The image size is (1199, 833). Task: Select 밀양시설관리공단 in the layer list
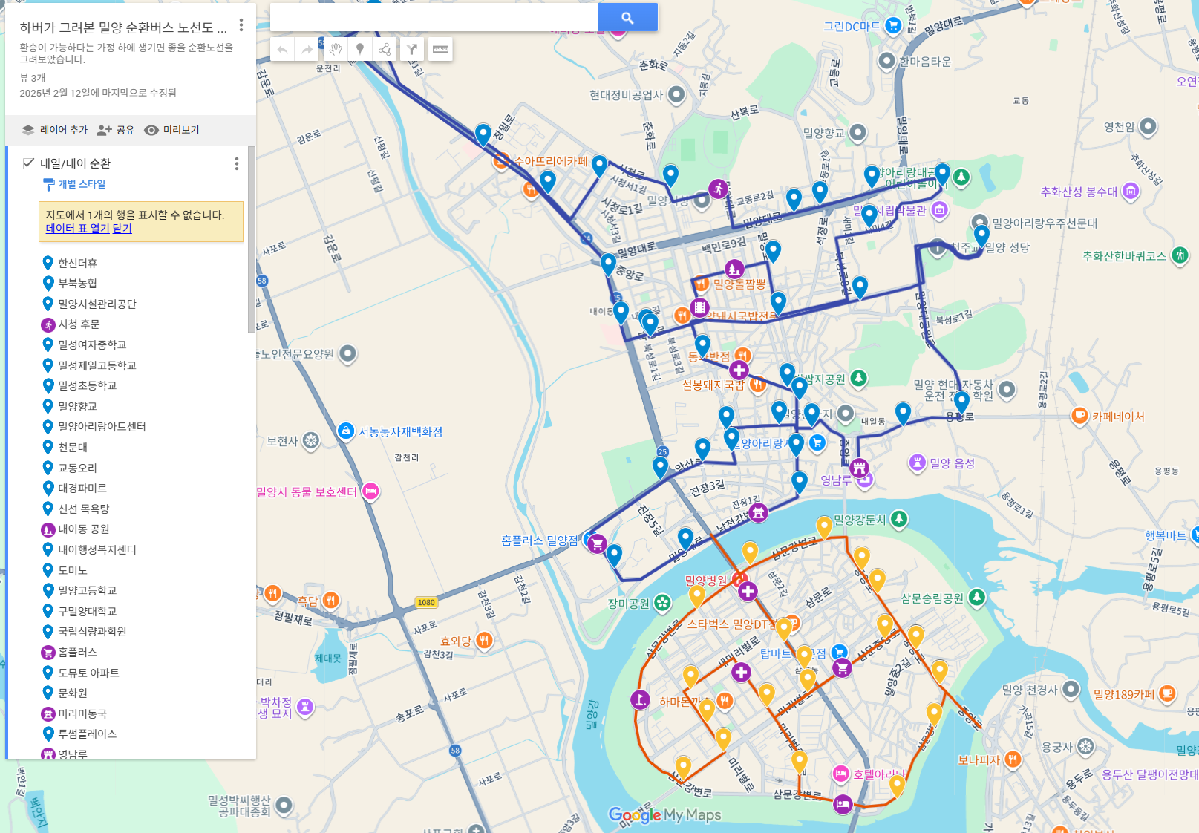(x=97, y=304)
